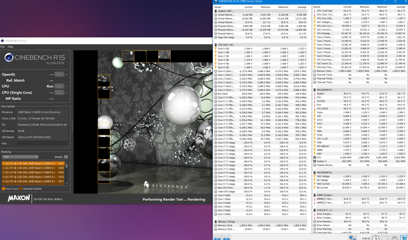Click the expand-columns double arrow icon in HWiNFO
The height and width of the screenshot is (240, 408).
(217, 238)
